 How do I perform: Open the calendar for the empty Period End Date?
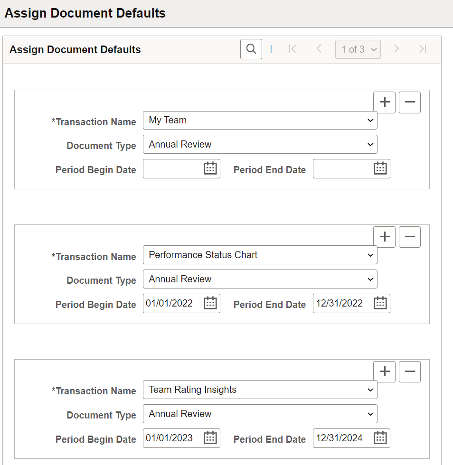(x=379, y=168)
